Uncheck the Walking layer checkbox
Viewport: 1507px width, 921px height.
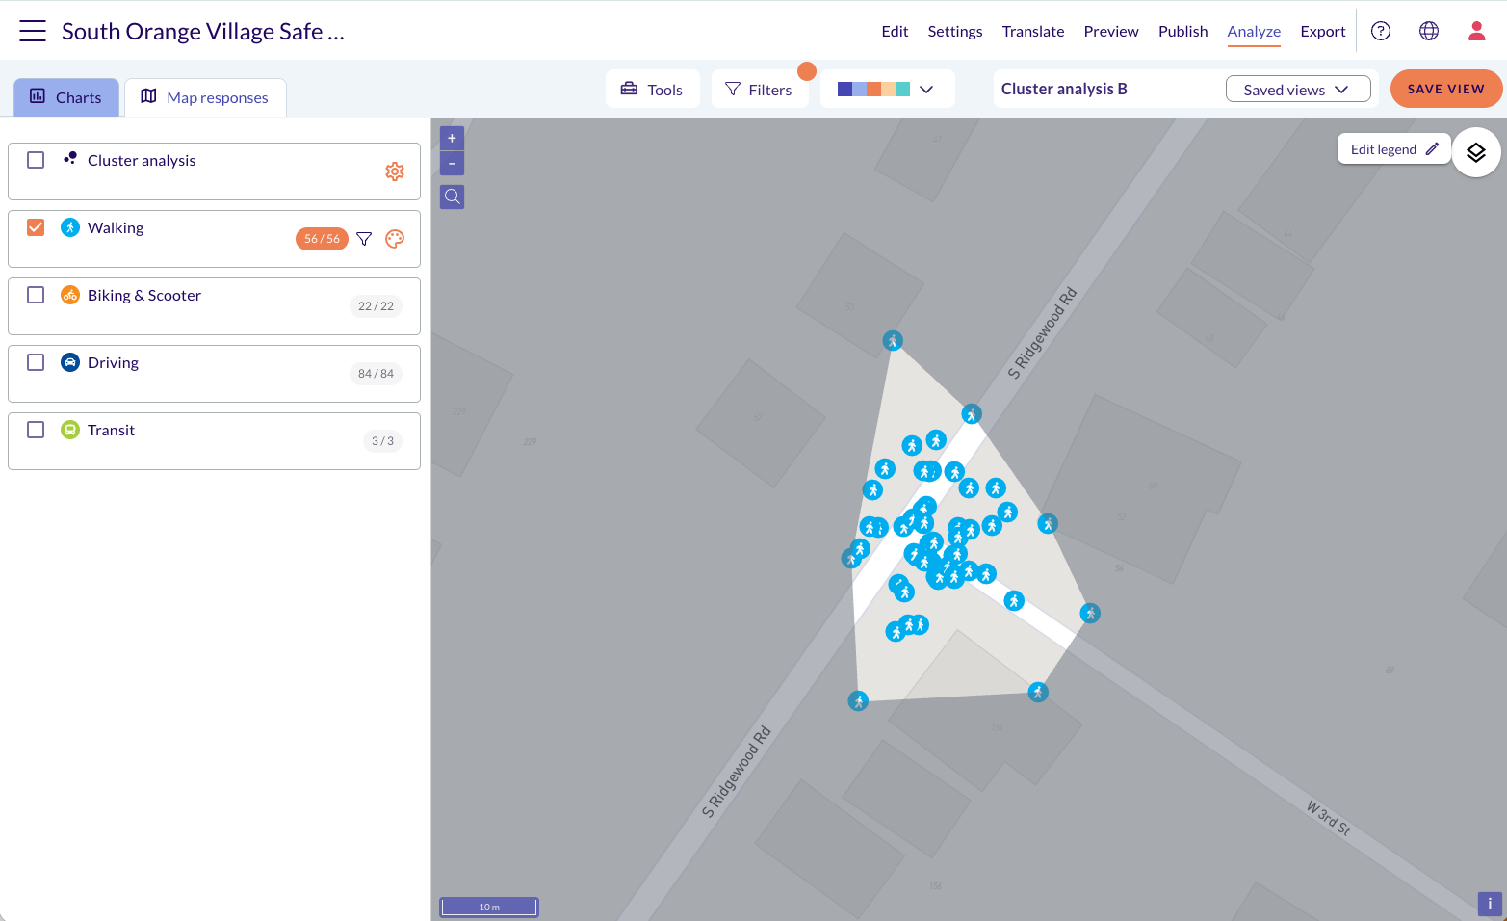tap(36, 227)
